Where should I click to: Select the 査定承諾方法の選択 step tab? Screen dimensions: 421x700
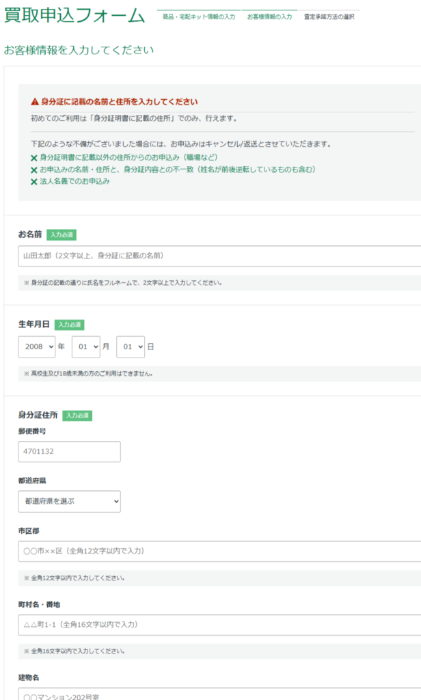(x=329, y=16)
